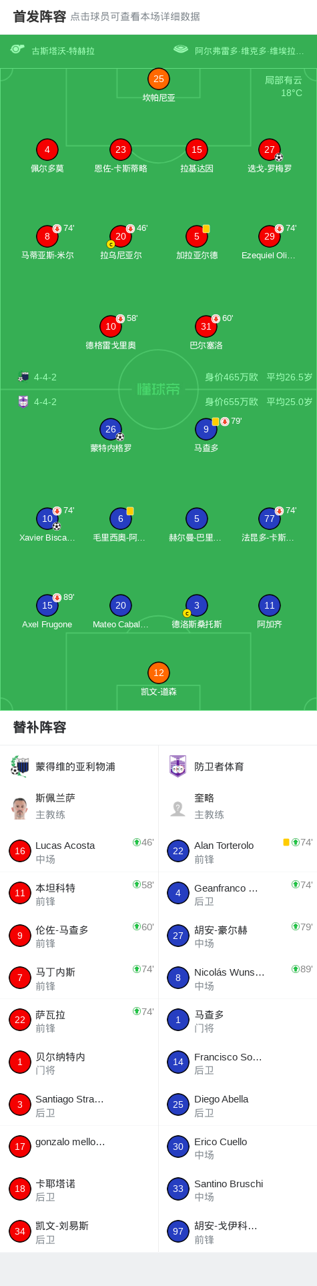Click the stadium icon beside venue name

181,49
